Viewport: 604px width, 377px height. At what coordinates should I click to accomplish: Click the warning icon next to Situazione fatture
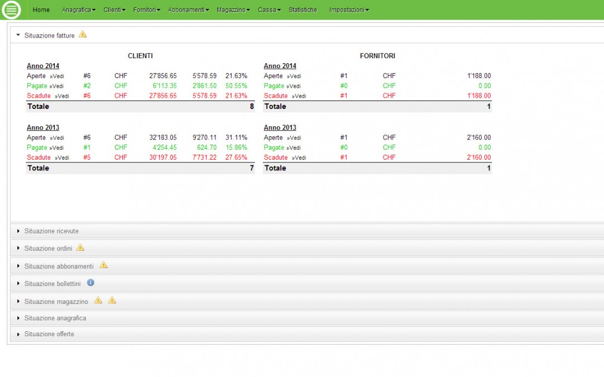coord(83,34)
